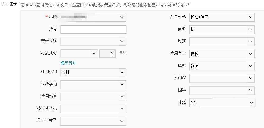Image resolution: width=264 pixels, height=128 pixels.
Task: Expand the 图案 pattern dropdown
Action: pyautogui.click(x=222, y=90)
